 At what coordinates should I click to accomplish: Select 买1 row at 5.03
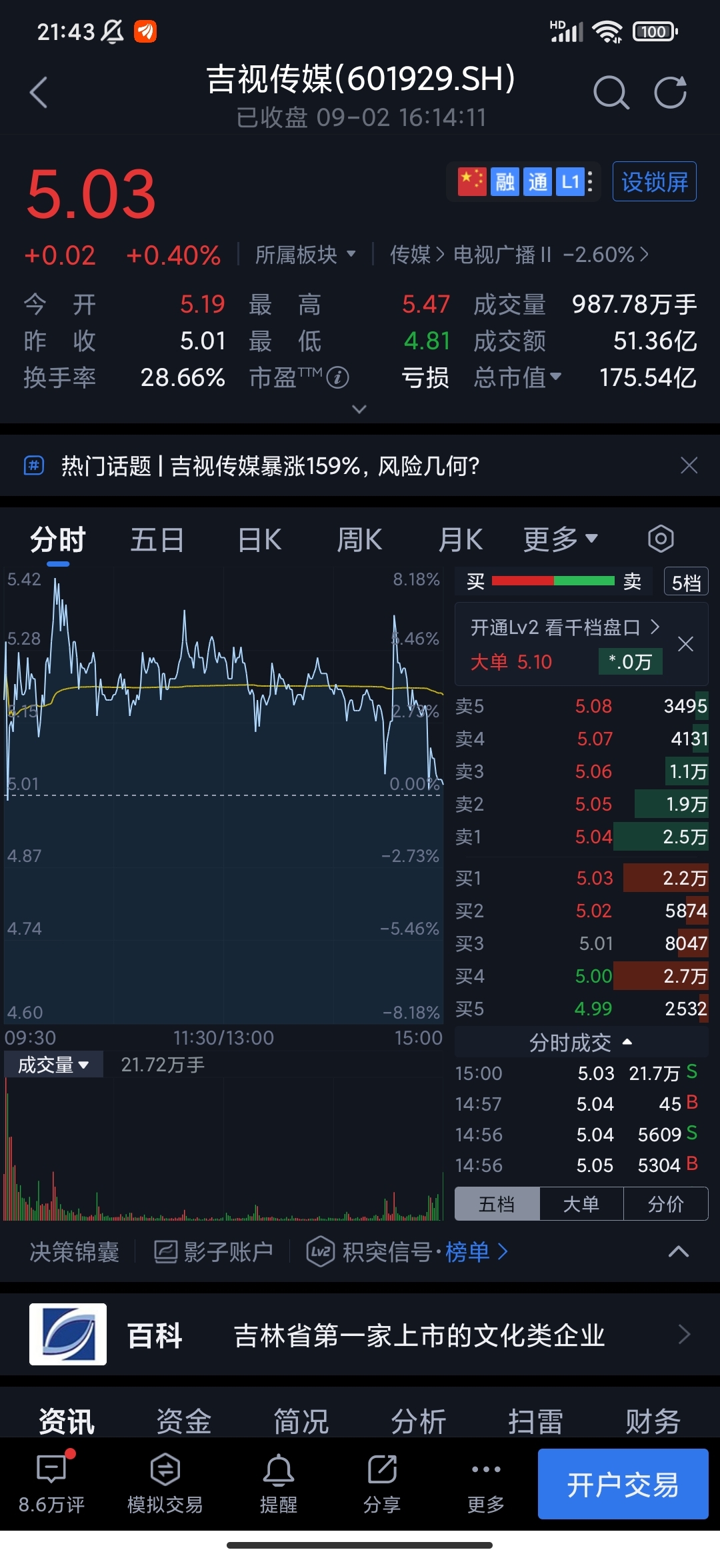pos(581,878)
